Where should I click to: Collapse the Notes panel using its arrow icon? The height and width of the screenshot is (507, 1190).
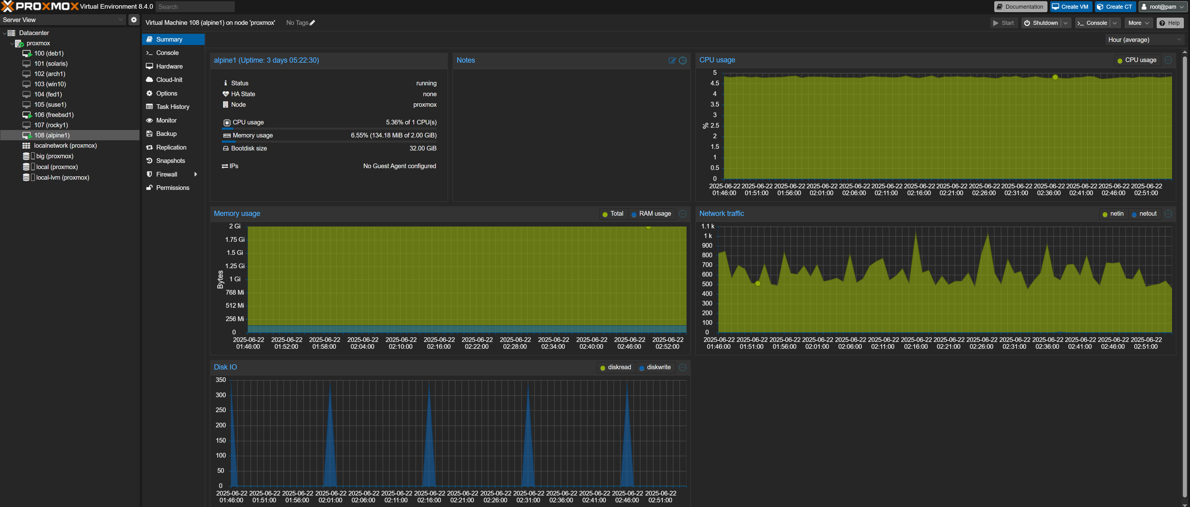click(x=683, y=61)
